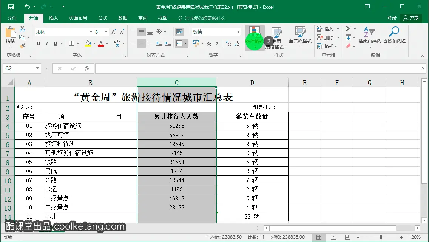Open the Customize Quick Access Toolbar dropdown
This screenshot has width=429, height=242.
click(x=63, y=6)
